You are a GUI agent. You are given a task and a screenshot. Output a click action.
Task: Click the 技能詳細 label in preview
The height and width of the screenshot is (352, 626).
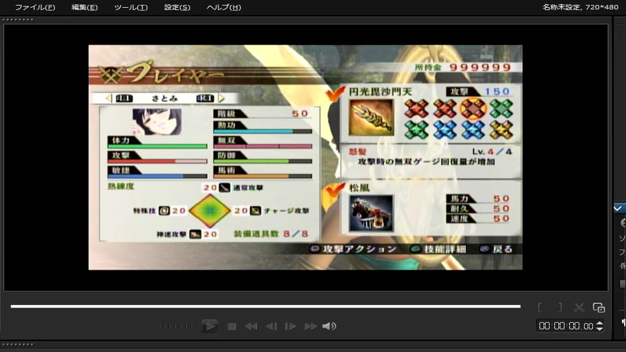(x=445, y=250)
